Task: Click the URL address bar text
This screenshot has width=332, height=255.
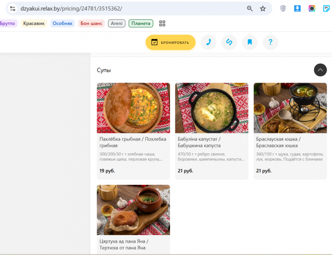Action: tap(71, 8)
